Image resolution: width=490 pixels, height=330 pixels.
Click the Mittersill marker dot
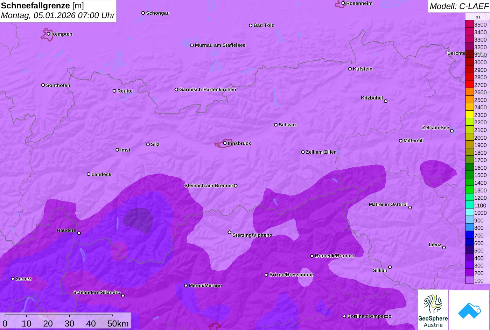pyautogui.click(x=401, y=141)
